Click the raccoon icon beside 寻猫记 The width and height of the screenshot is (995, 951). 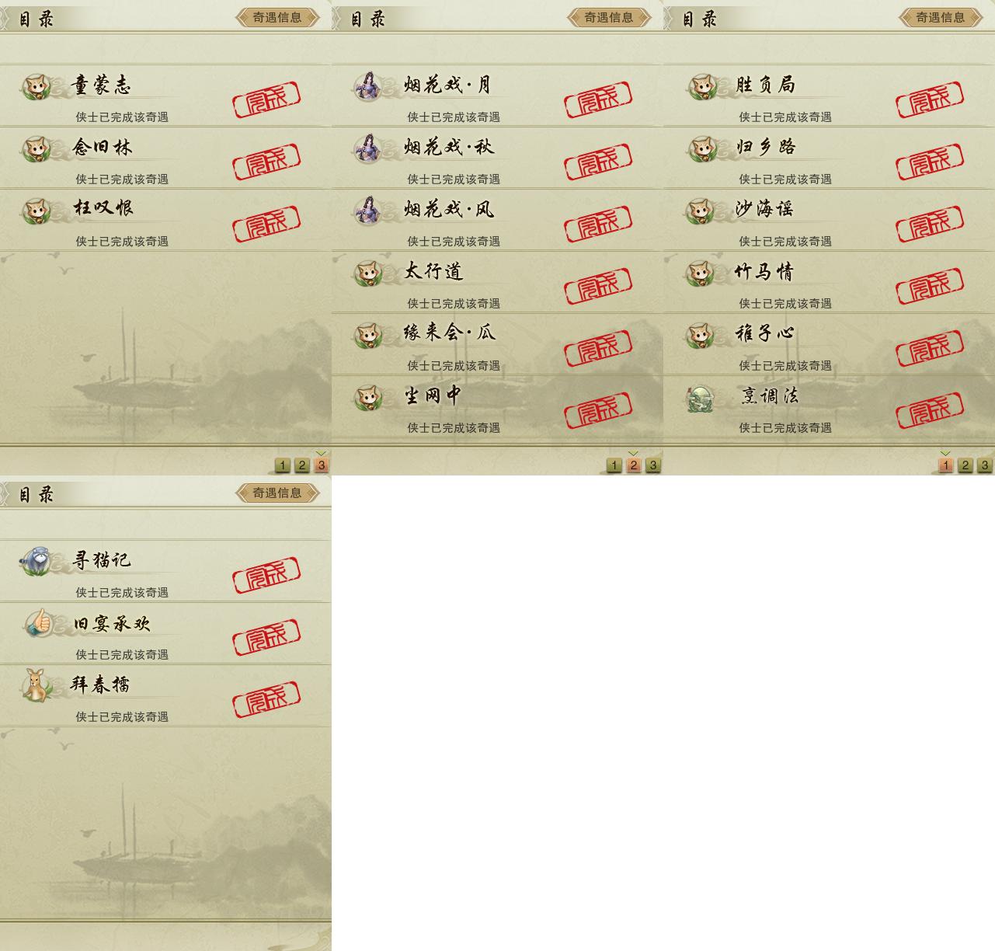[36, 562]
